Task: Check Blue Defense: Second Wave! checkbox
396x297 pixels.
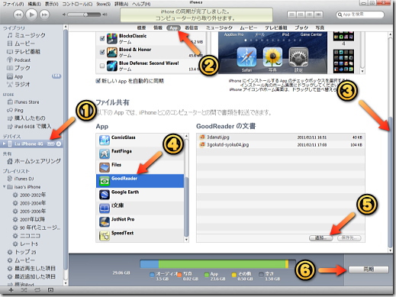Action: coord(102,66)
